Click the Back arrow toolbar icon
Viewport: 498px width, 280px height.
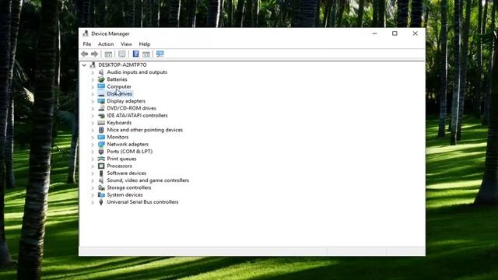coord(85,54)
